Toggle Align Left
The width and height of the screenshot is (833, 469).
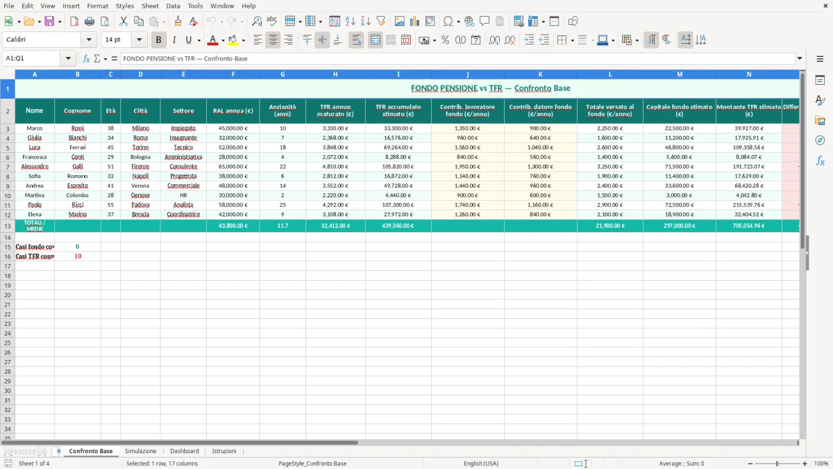click(258, 40)
